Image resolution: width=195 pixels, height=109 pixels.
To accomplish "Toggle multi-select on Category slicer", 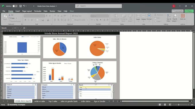I will [x=71, y=85].
